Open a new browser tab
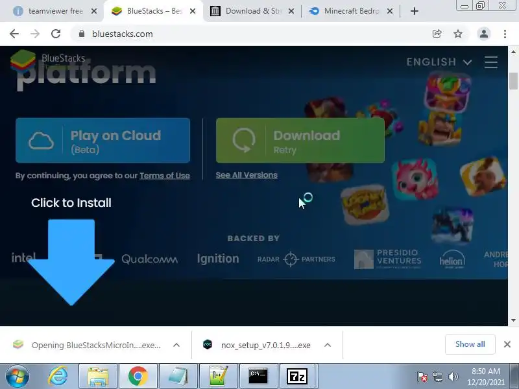 [x=415, y=11]
